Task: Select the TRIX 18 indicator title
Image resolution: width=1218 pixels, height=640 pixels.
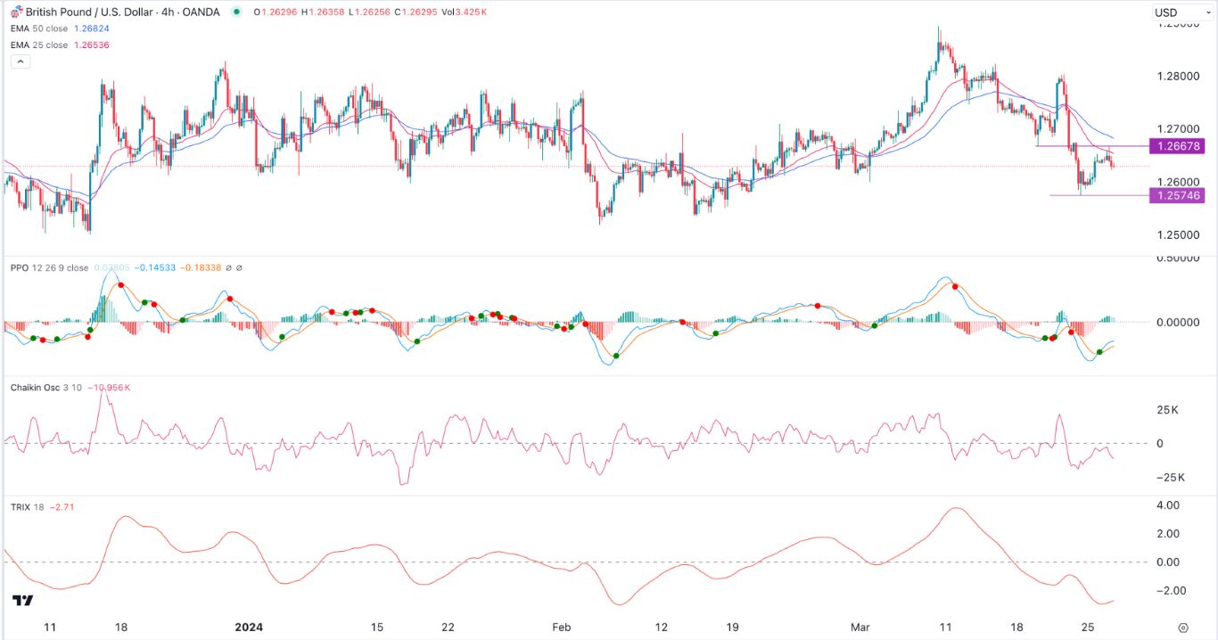Action: 27,508
